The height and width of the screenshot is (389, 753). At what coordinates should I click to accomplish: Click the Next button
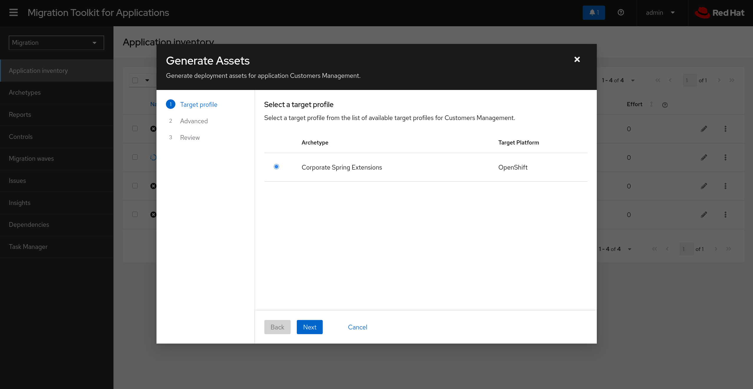309,327
